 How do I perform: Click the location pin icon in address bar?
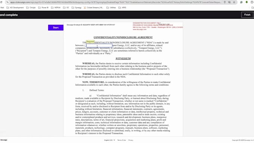[x=225, y=2]
